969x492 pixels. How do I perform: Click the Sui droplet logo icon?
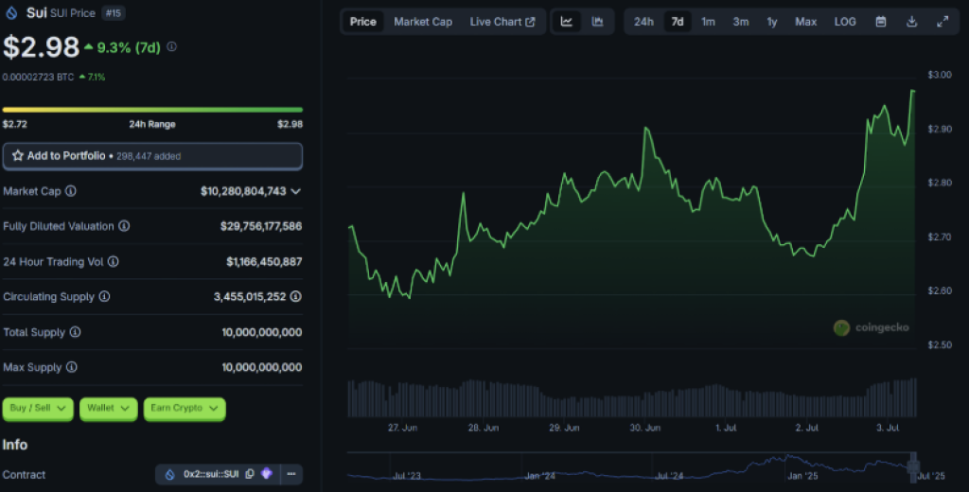tap(11, 12)
